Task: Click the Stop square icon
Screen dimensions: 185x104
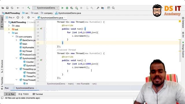Action: pyautogui.click(x=81, y=8)
